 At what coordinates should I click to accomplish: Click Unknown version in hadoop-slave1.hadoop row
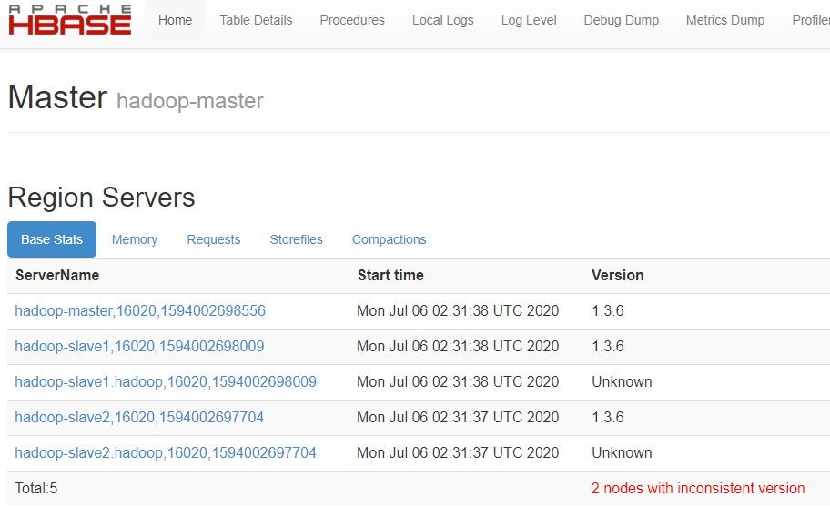[x=622, y=381]
